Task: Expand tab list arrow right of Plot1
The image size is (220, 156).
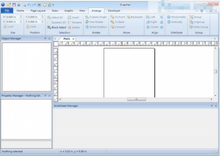Action: 215,39
